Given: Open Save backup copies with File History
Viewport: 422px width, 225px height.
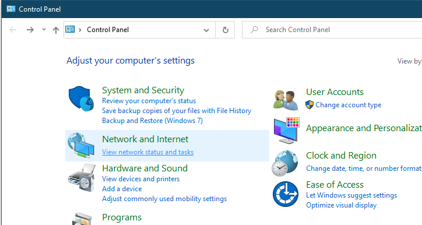Looking at the screenshot, I should [x=177, y=111].
